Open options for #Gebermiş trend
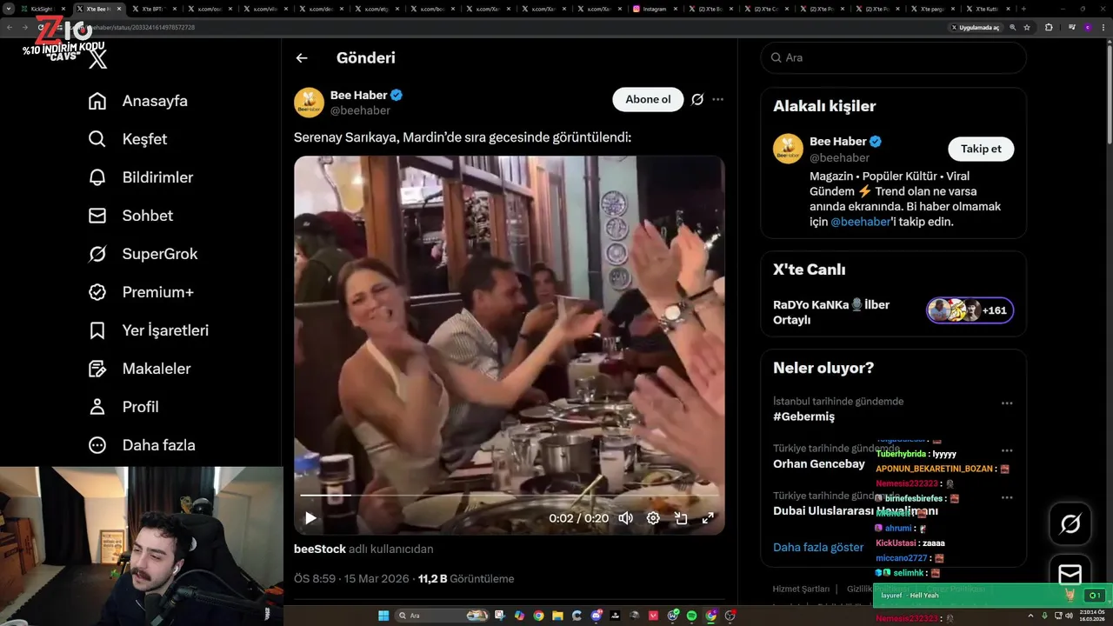The height and width of the screenshot is (626, 1113). pyautogui.click(x=1007, y=403)
